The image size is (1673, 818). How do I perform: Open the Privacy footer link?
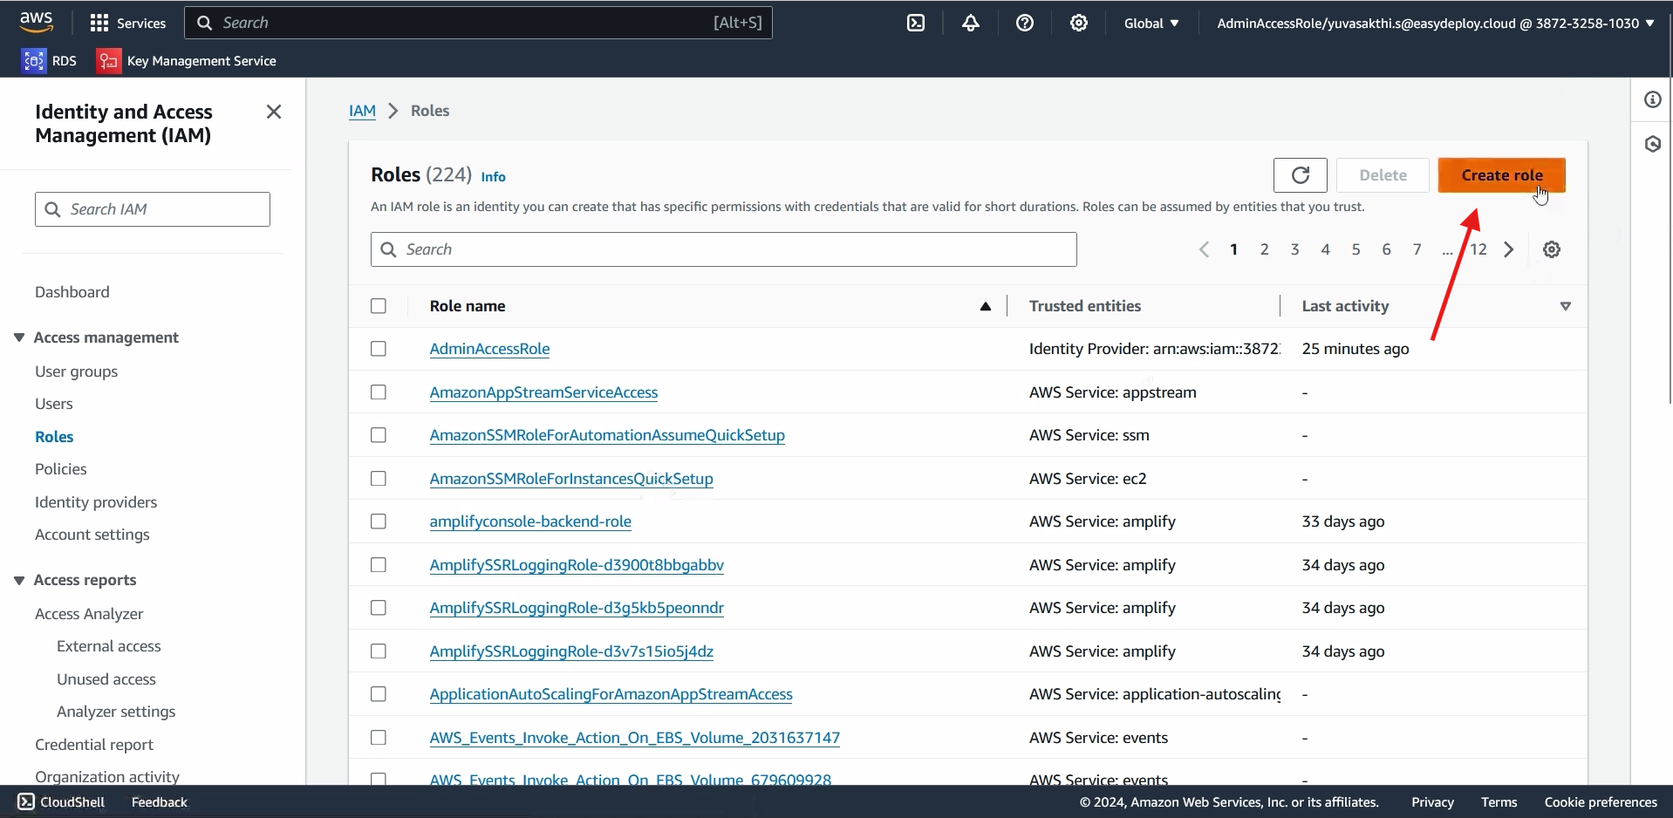click(x=1432, y=801)
